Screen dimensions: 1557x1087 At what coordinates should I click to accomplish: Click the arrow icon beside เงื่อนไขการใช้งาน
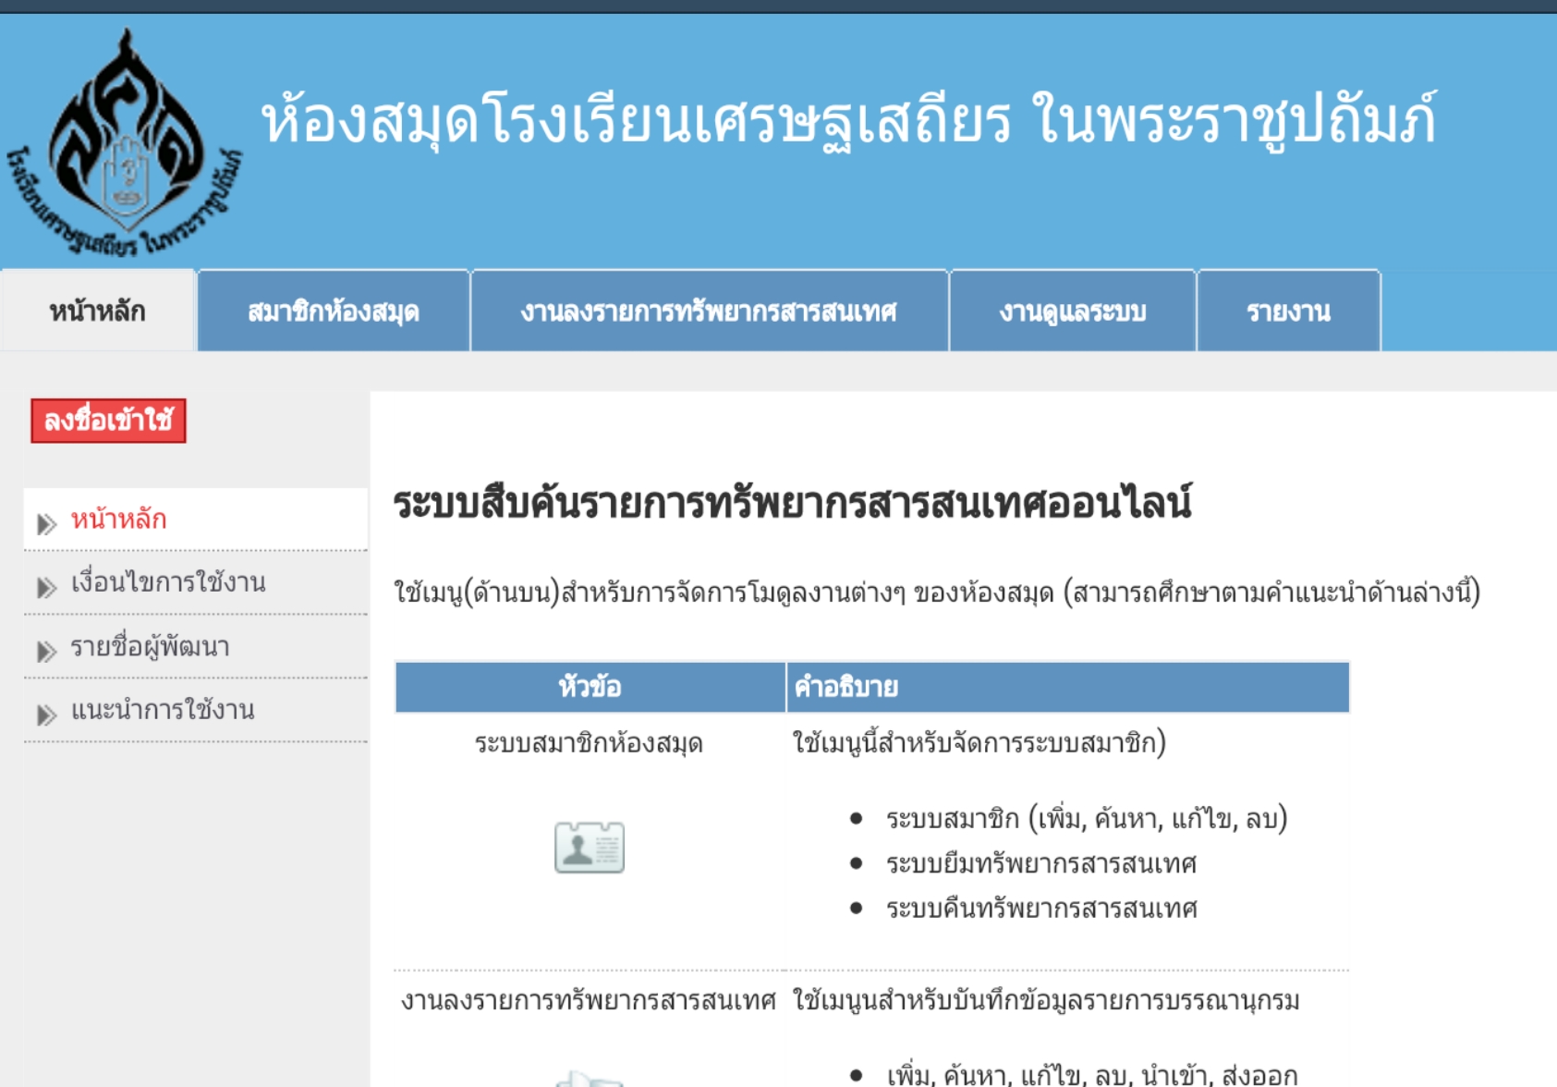click(x=46, y=587)
